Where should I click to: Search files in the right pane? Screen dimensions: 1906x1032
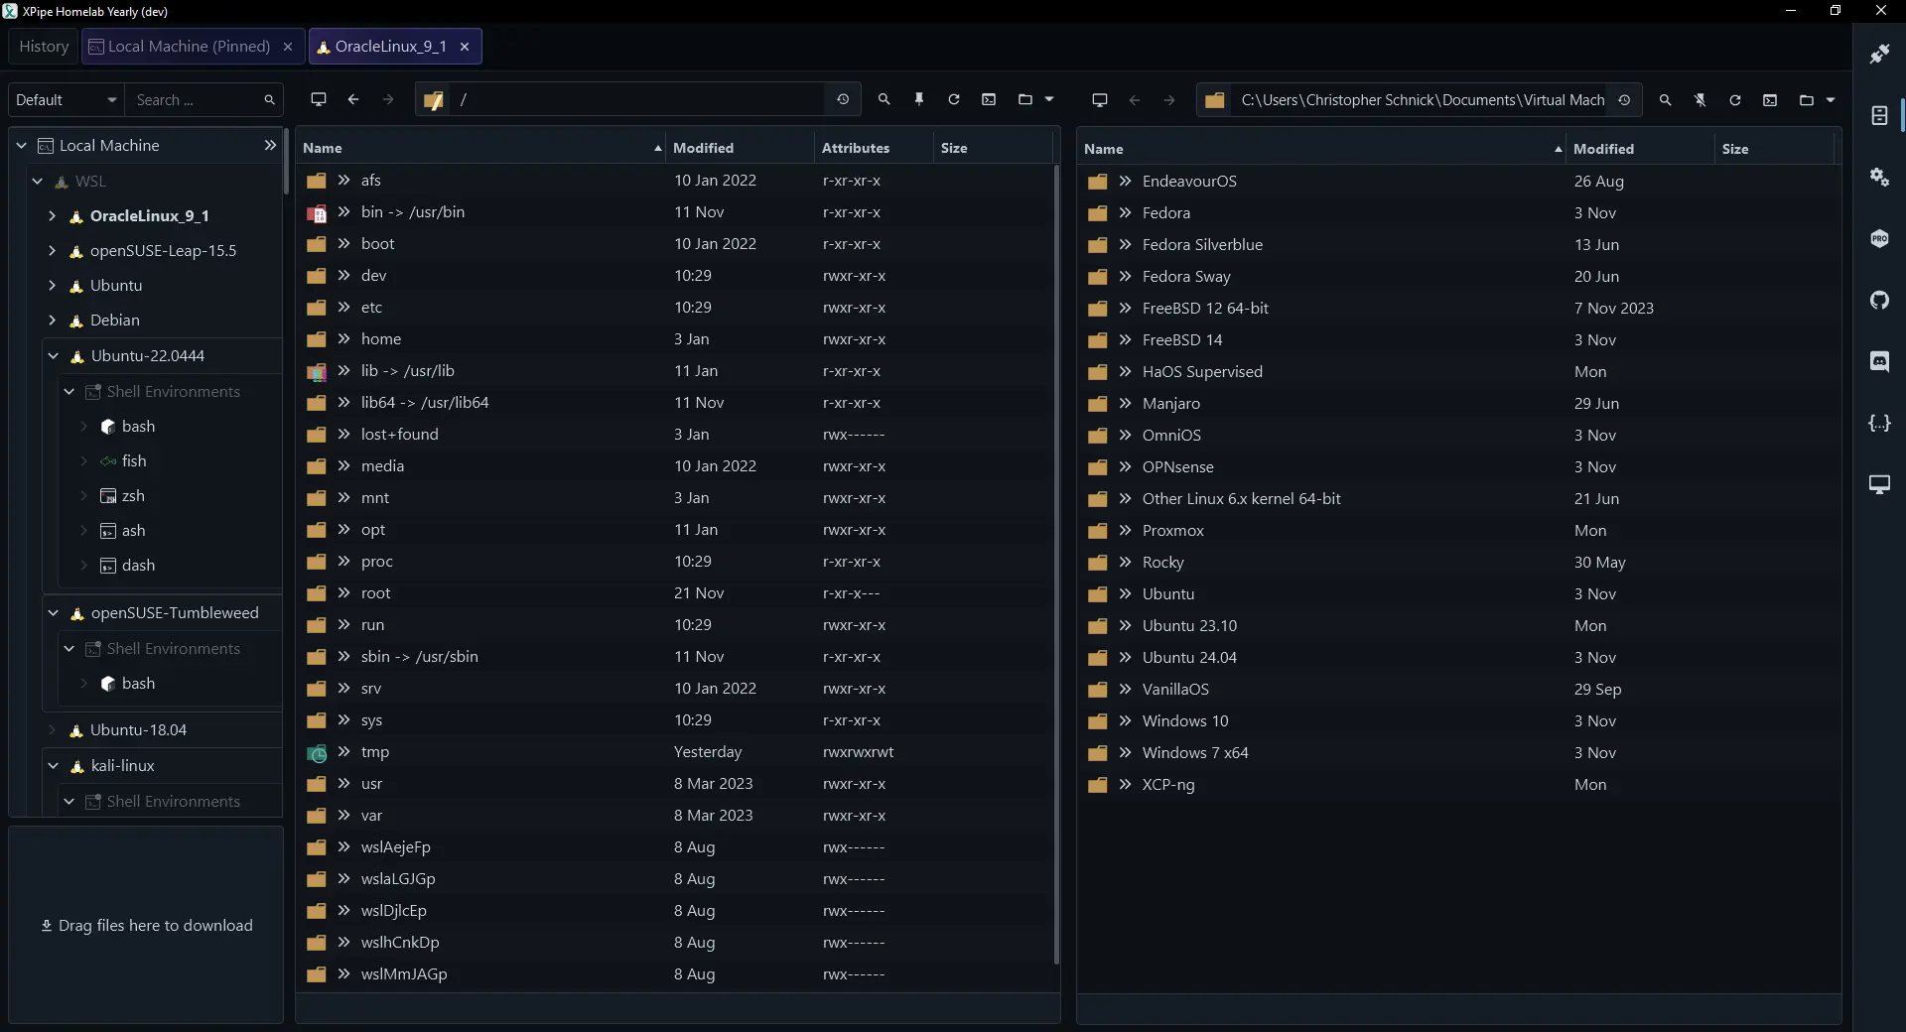pos(1666,99)
